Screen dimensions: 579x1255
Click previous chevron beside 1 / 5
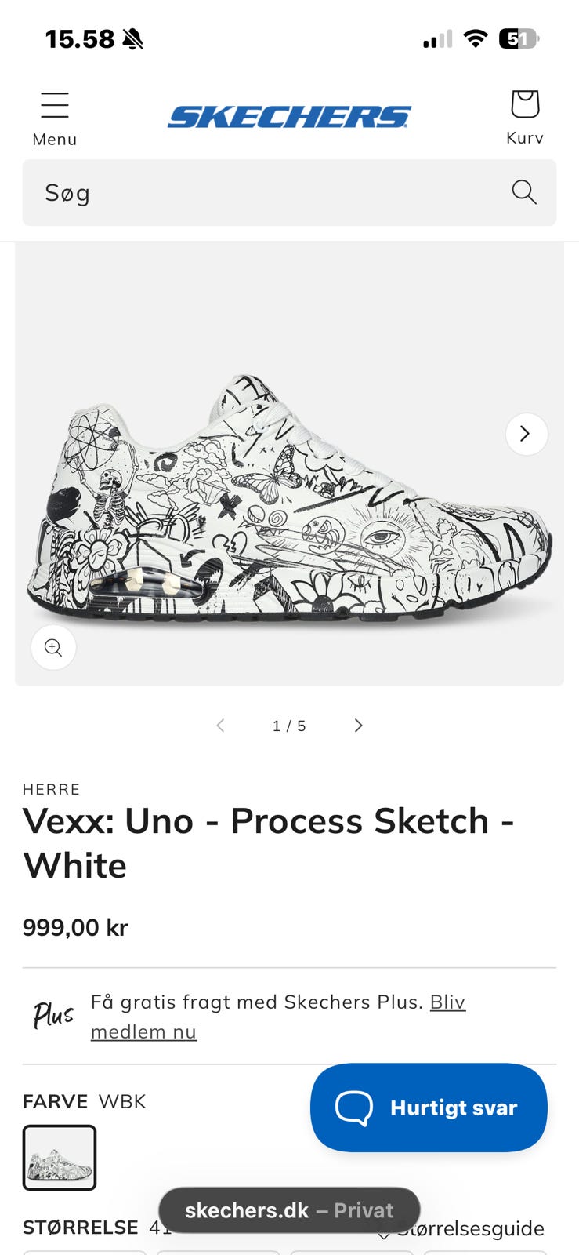click(221, 726)
